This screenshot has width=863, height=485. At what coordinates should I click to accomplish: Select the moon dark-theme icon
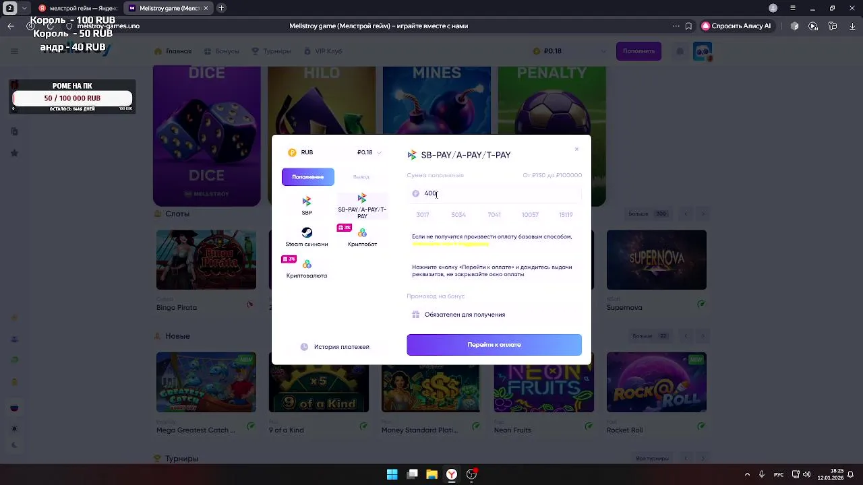pos(14,445)
